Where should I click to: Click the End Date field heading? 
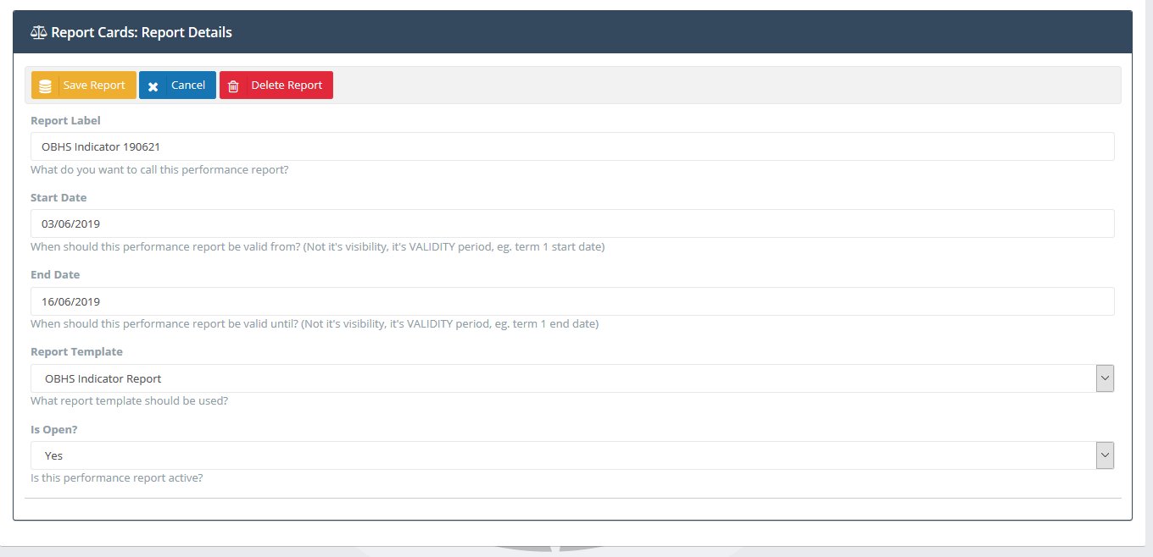coord(55,274)
